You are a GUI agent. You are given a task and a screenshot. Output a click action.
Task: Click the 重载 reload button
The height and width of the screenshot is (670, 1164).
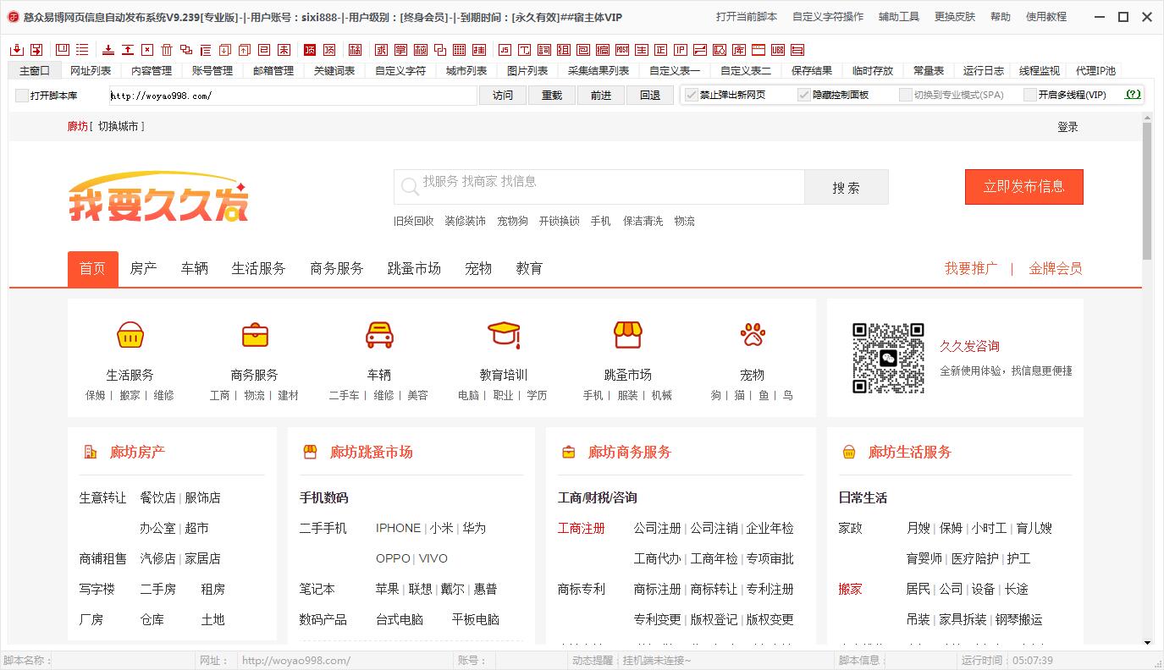[x=552, y=96]
